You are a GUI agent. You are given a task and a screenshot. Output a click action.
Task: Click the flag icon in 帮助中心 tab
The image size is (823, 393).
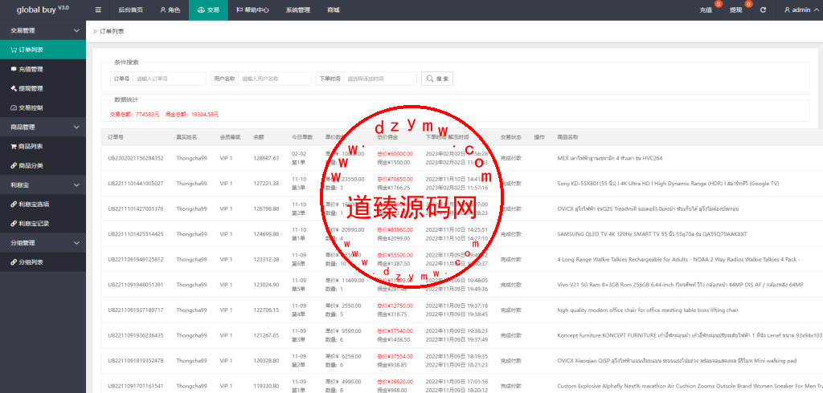240,10
